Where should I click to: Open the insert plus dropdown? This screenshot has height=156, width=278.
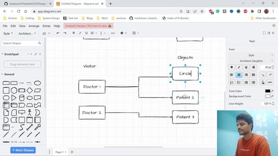(123, 33)
